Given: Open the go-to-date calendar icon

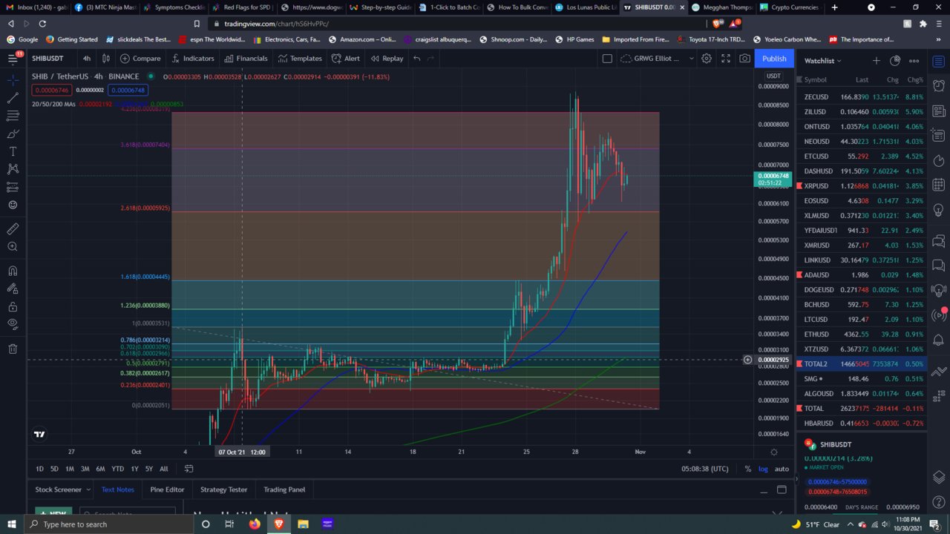Looking at the screenshot, I should point(189,469).
